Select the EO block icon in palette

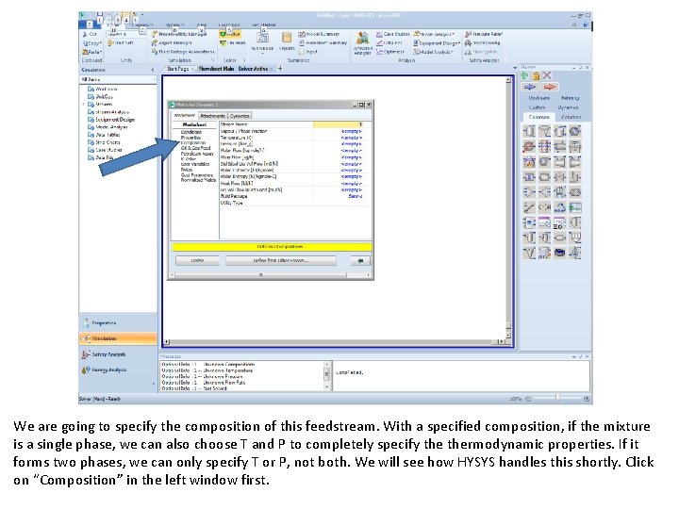coord(559,222)
